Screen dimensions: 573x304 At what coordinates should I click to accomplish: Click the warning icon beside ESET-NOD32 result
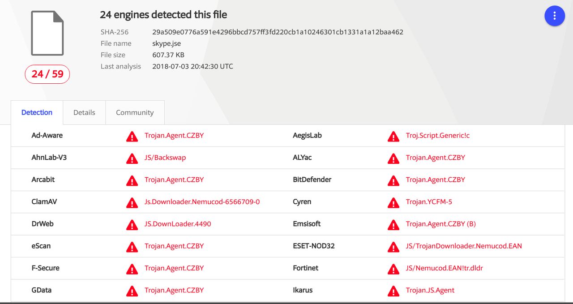393,247
